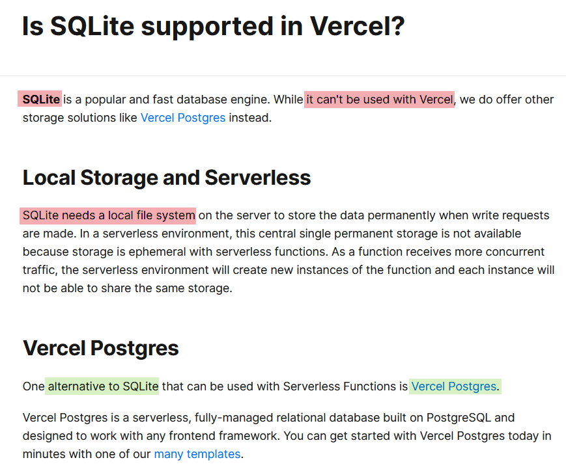Click the green highlighted alternative to SQLite phrase
566x473 pixels.
103,386
